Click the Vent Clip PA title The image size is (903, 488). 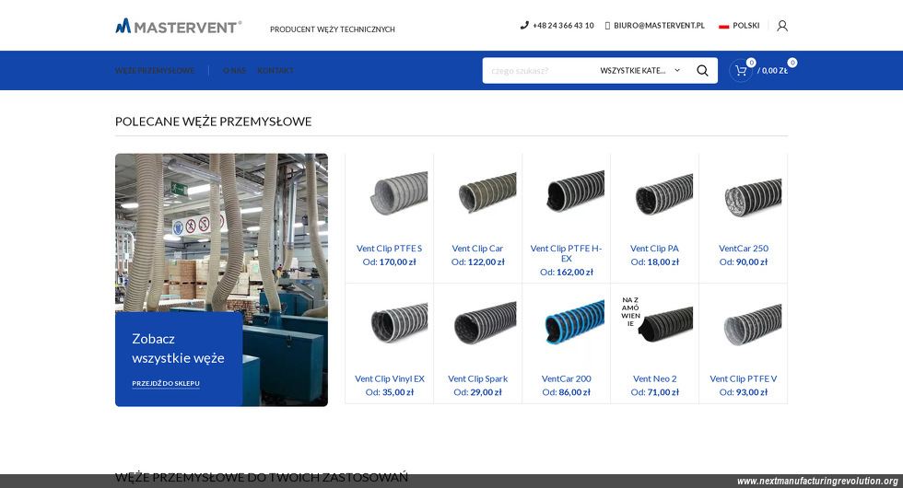point(655,249)
